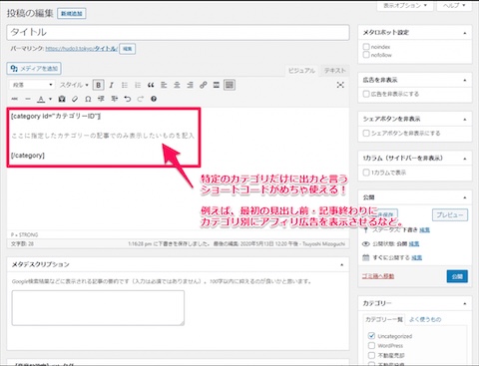Click the ゴミ箱へ移動 trash link
Image resolution: width=479 pixels, height=366 pixels.
378,276
